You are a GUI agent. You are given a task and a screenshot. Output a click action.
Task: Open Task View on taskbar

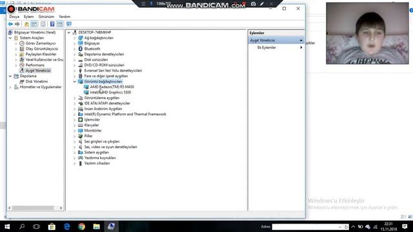click(x=36, y=226)
